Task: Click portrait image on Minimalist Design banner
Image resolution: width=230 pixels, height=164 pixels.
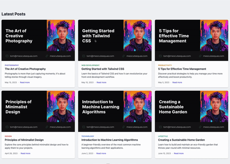Action: [61, 106]
